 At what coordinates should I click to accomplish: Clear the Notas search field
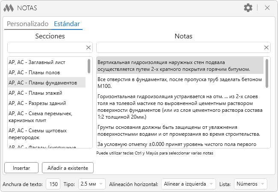(x=266, y=47)
